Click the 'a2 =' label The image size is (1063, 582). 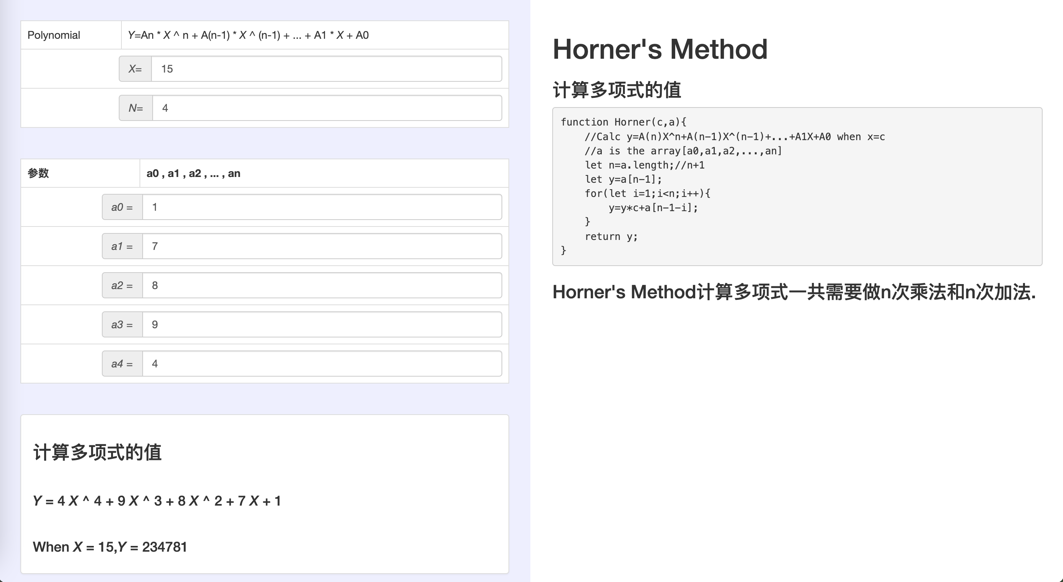point(122,285)
